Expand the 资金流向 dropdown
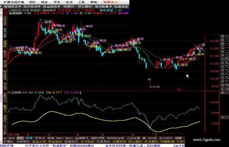 coord(51,7)
